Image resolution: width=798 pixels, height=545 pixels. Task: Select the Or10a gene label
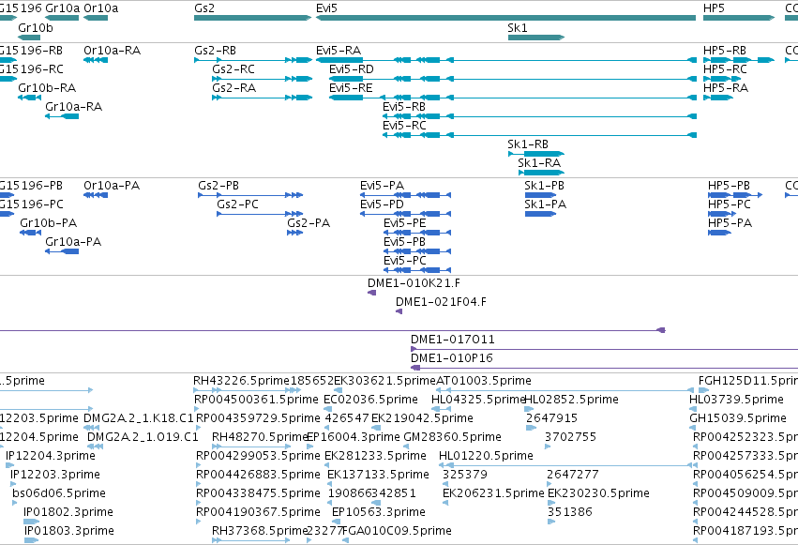coord(100,8)
